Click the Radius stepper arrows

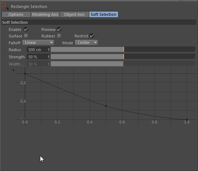point(49,50)
